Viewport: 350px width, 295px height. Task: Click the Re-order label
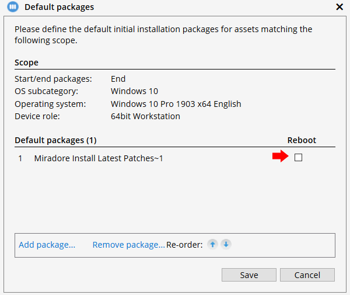click(x=184, y=245)
